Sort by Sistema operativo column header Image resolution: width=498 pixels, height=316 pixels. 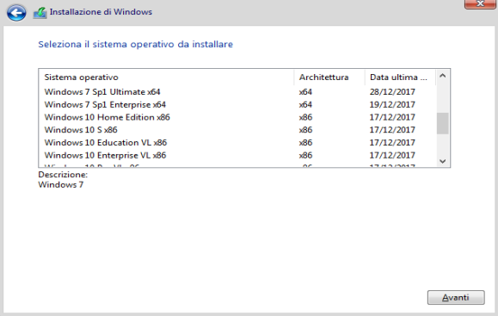pos(167,77)
